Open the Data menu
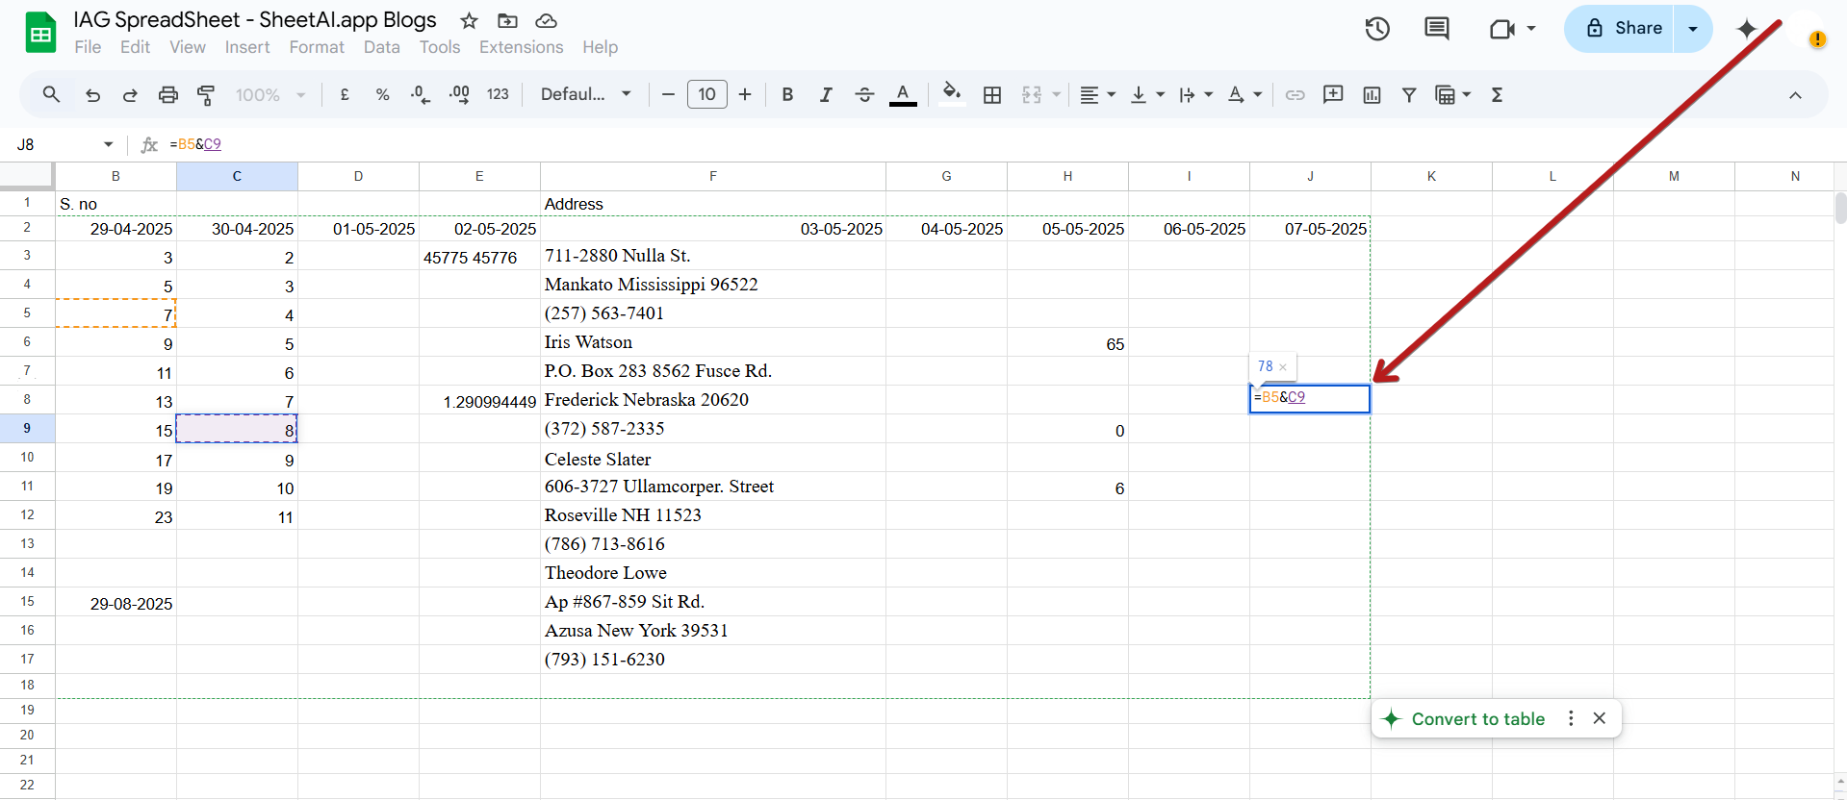 click(381, 47)
